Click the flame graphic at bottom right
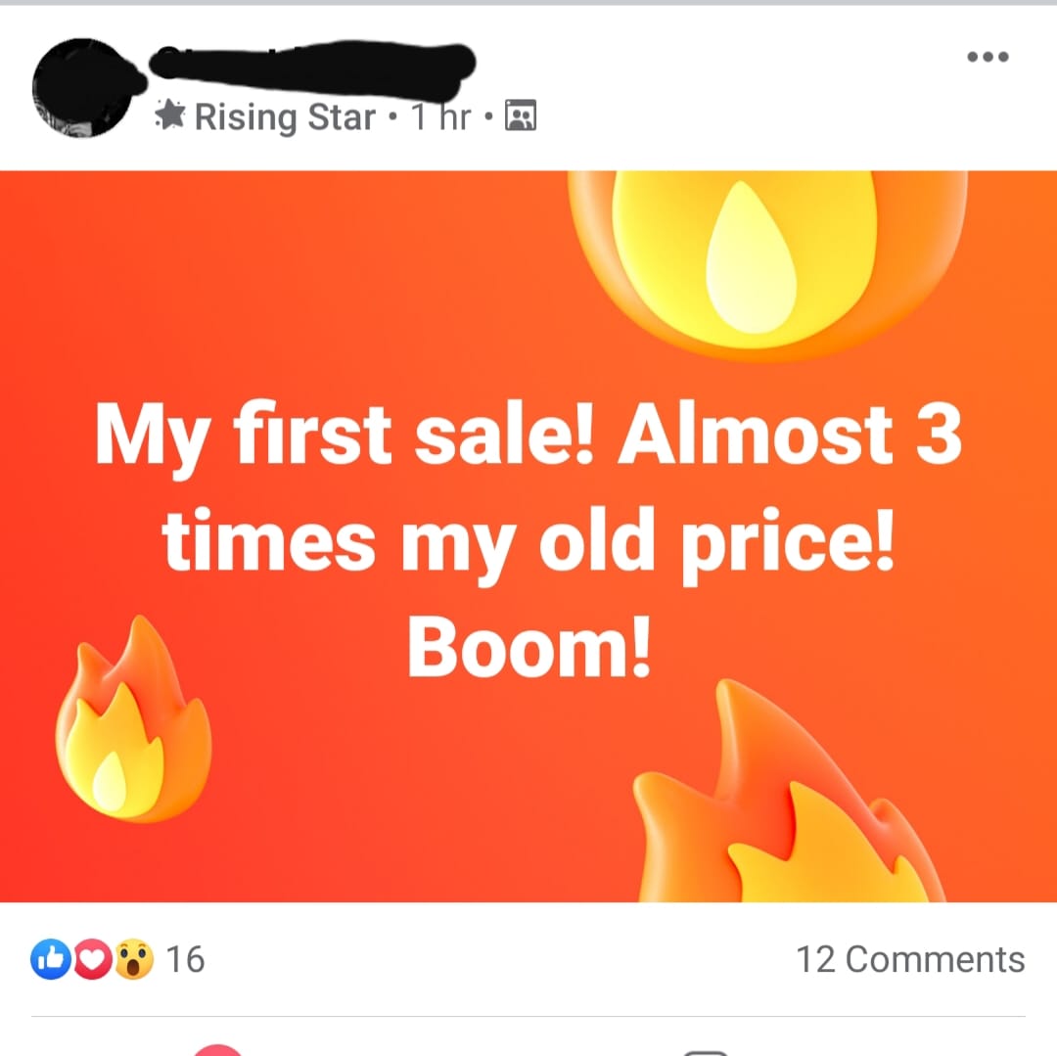The width and height of the screenshot is (1057, 1056). 789,791
